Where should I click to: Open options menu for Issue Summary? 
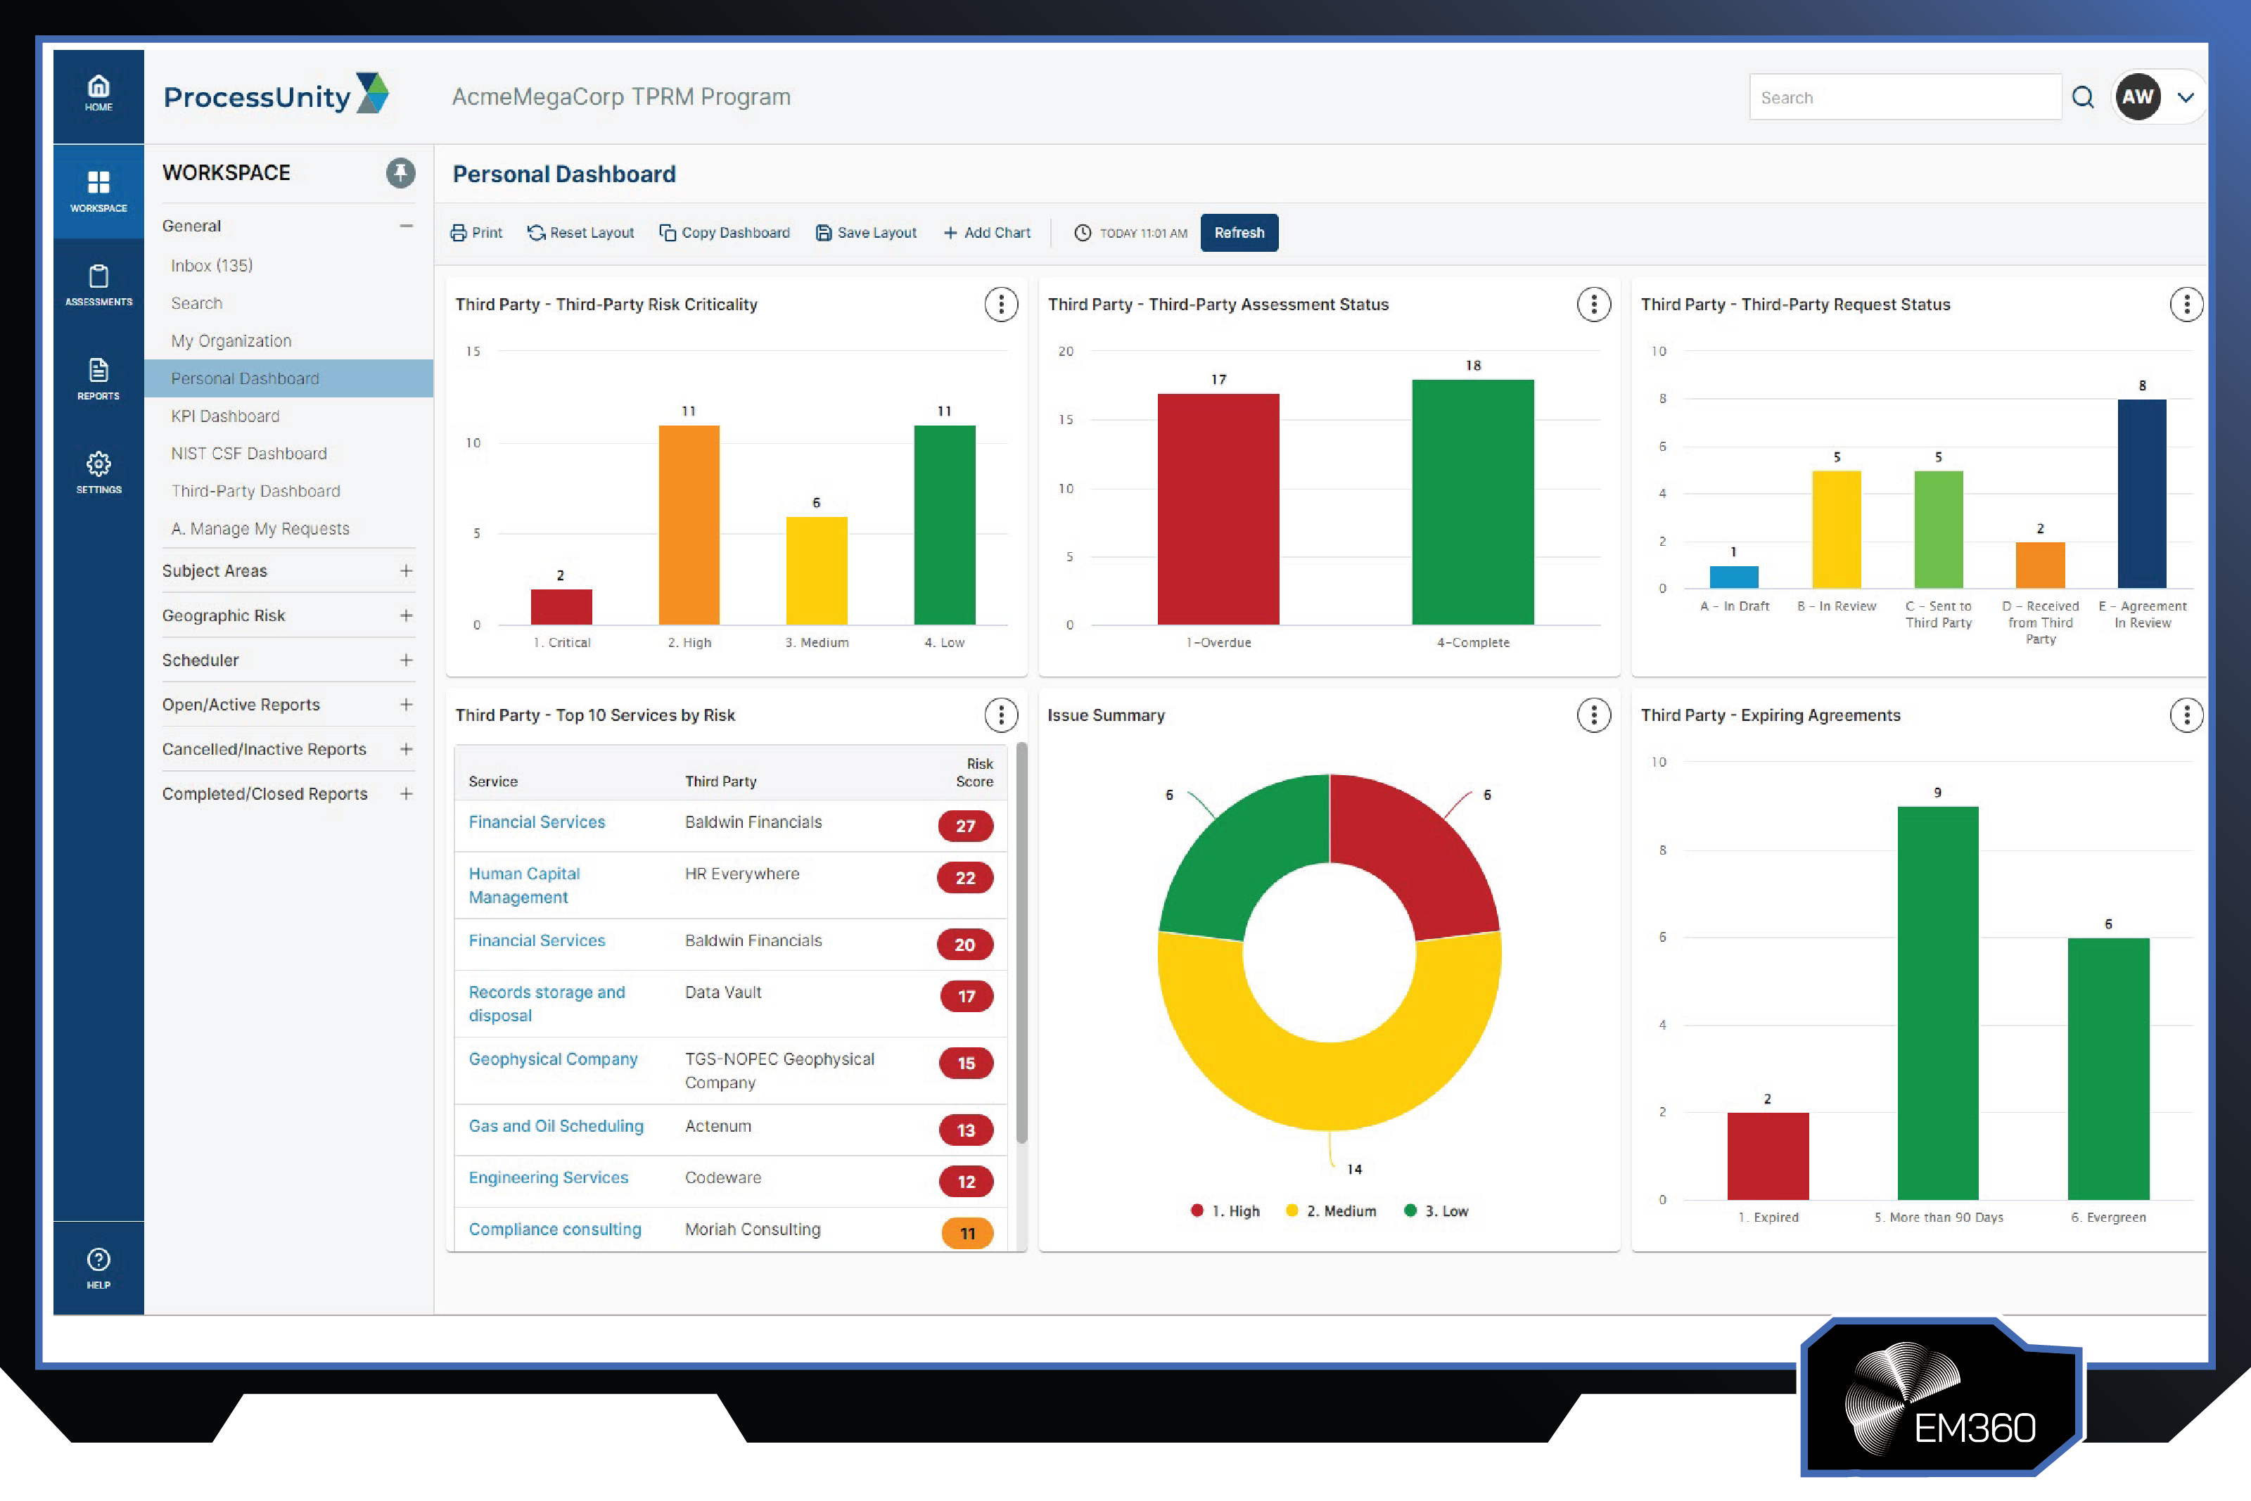coord(1593,715)
